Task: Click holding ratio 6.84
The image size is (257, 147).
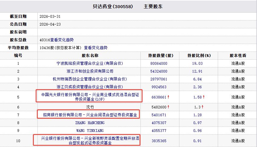Action: (x=197, y=79)
